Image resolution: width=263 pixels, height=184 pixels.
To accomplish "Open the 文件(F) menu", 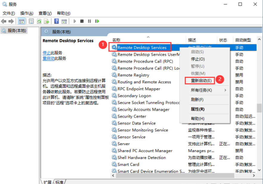I will click(x=9, y=13).
